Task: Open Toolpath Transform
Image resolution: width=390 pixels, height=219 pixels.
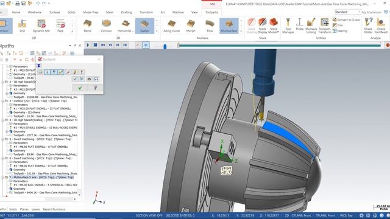Action: pyautogui.click(x=325, y=26)
